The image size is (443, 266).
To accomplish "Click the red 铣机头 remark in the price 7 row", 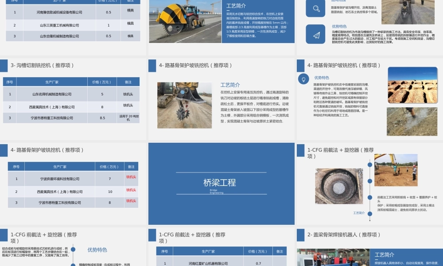I will (x=131, y=177).
